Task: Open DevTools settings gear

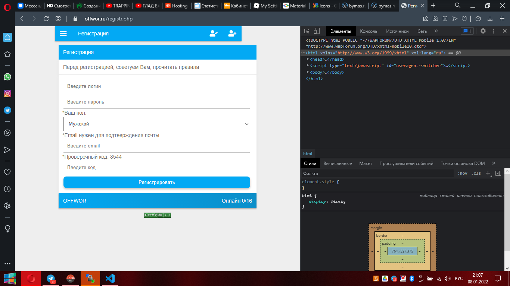Action: (x=483, y=31)
